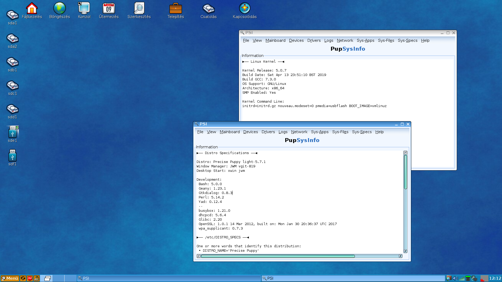This screenshot has width=502, height=282.
Task: Open View menu in back PSI window
Action: pyautogui.click(x=257, y=40)
